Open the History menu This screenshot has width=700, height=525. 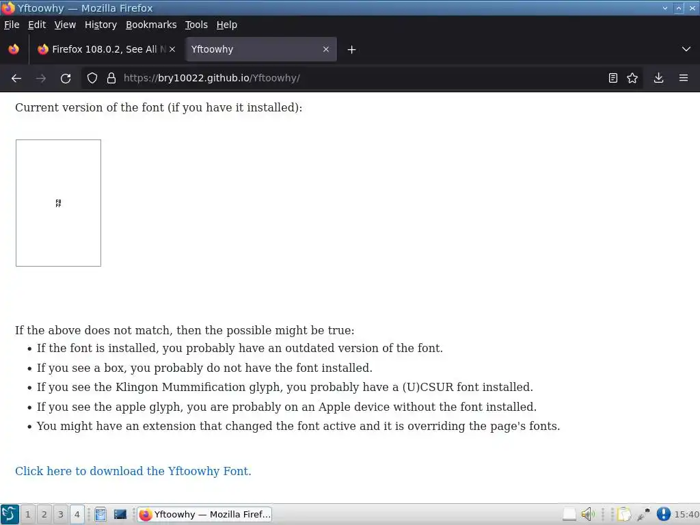(x=101, y=25)
